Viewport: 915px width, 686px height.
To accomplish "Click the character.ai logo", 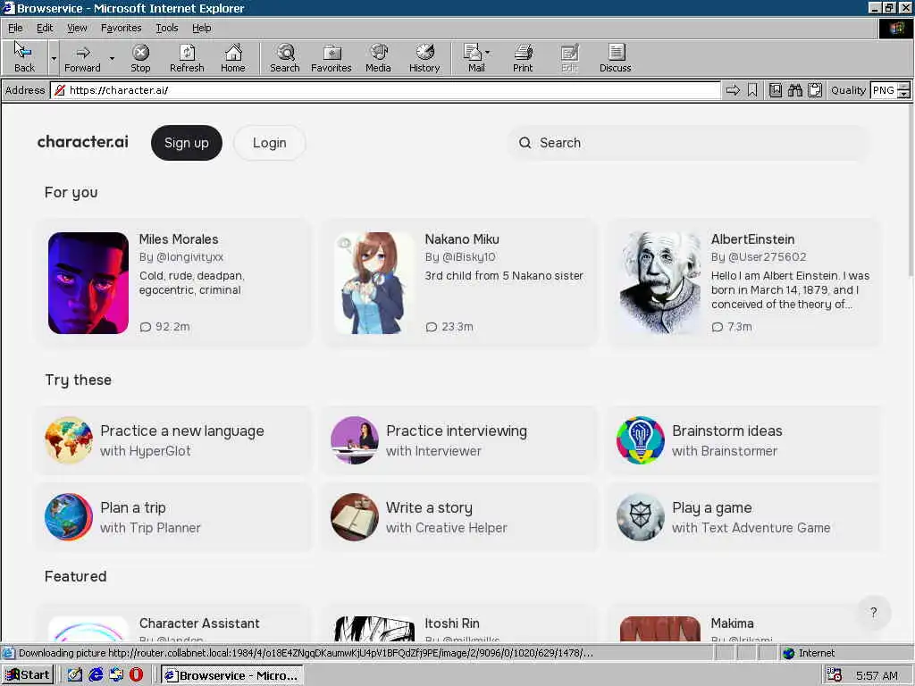I will (x=82, y=142).
